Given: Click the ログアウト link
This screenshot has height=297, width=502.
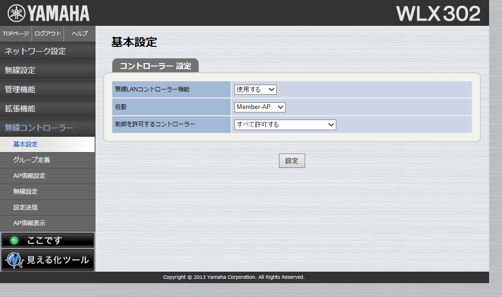Looking at the screenshot, I should [48, 33].
